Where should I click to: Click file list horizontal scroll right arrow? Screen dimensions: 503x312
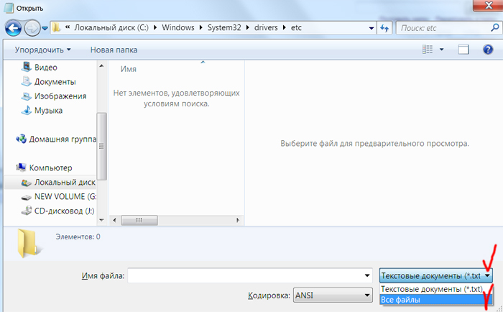(237, 220)
